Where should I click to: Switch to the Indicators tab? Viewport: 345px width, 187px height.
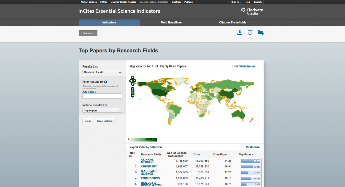coord(109,22)
